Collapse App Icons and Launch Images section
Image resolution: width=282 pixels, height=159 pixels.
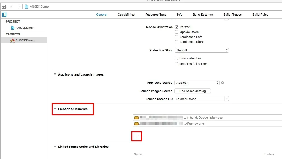point(55,74)
